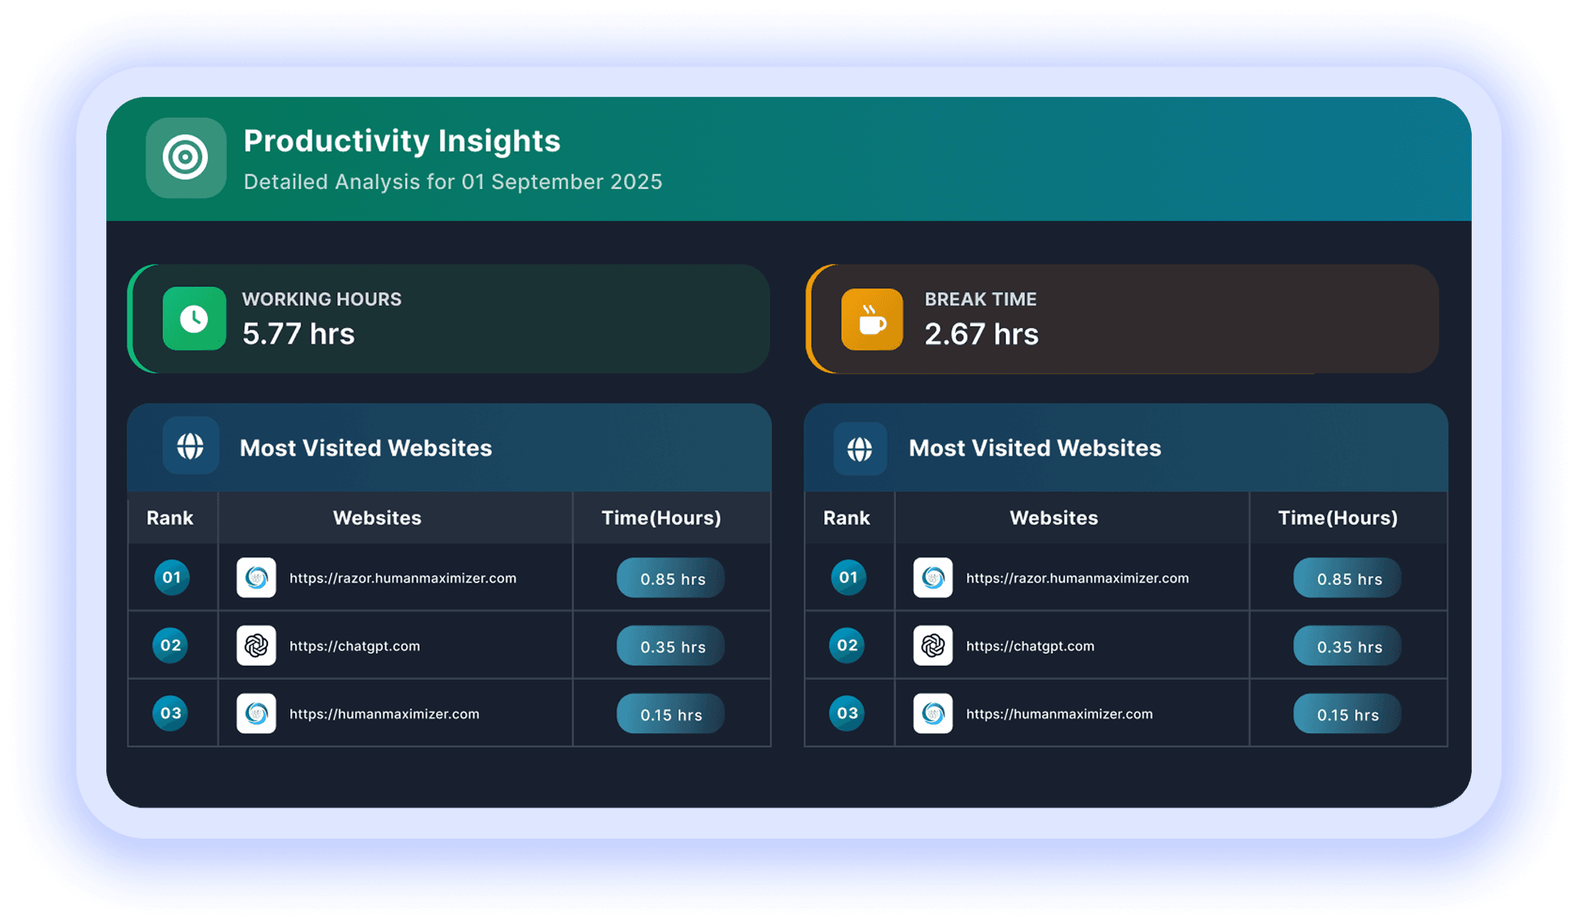Viewport: 1578px width, 924px height.
Task: Select the clock icon beside Working Hours
Action: [194, 319]
